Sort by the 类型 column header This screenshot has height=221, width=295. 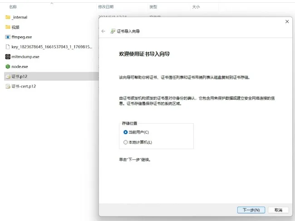coord(153,7)
